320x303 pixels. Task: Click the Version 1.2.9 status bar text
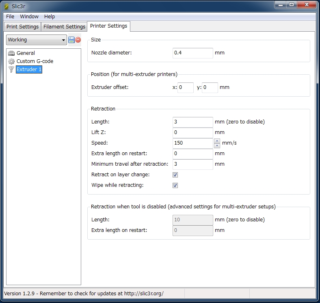pos(84,294)
